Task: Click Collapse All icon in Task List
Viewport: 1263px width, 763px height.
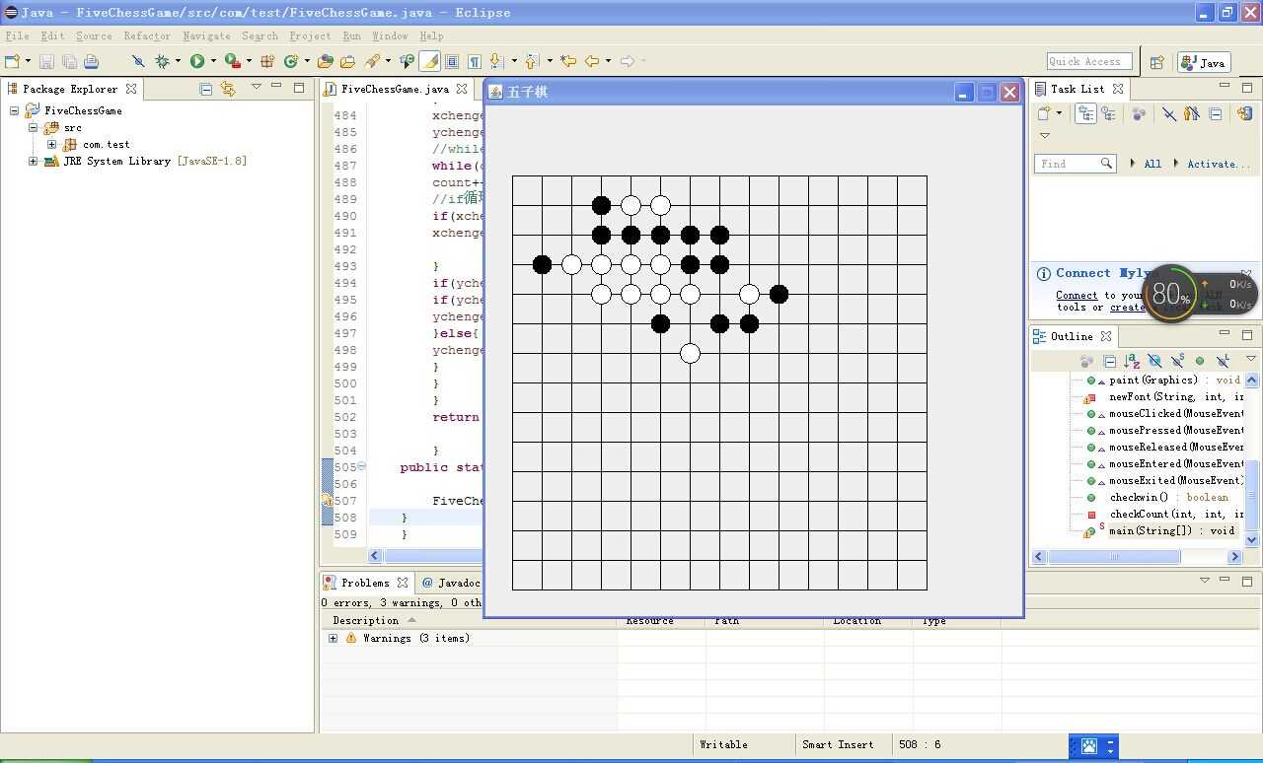Action: click(1216, 113)
